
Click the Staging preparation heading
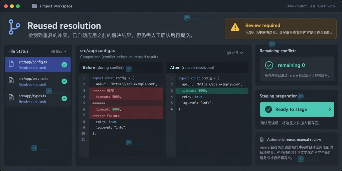[x=279, y=96]
